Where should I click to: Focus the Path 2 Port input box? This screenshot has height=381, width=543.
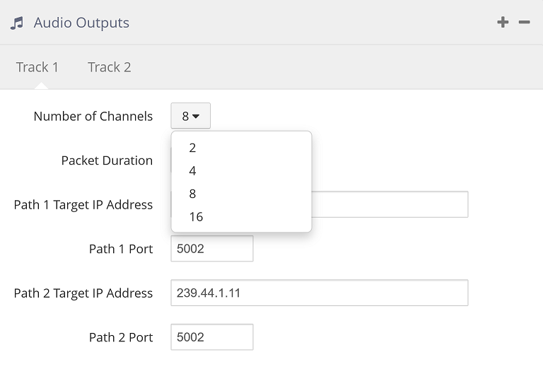click(x=211, y=337)
